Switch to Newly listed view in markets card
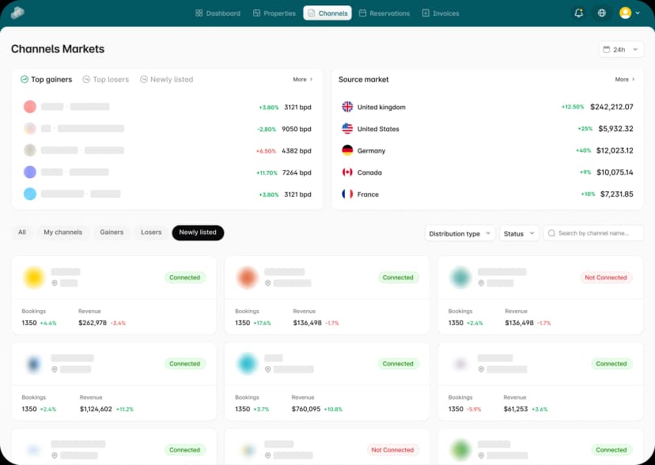 pyautogui.click(x=166, y=79)
